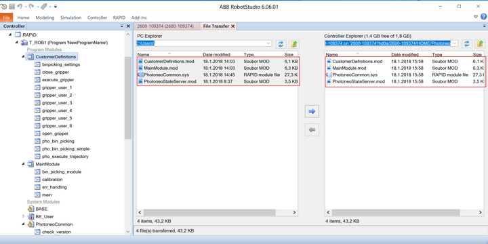This screenshot has width=488, height=244.
Task: Click the BASE system module icon
Action: tap(30, 209)
